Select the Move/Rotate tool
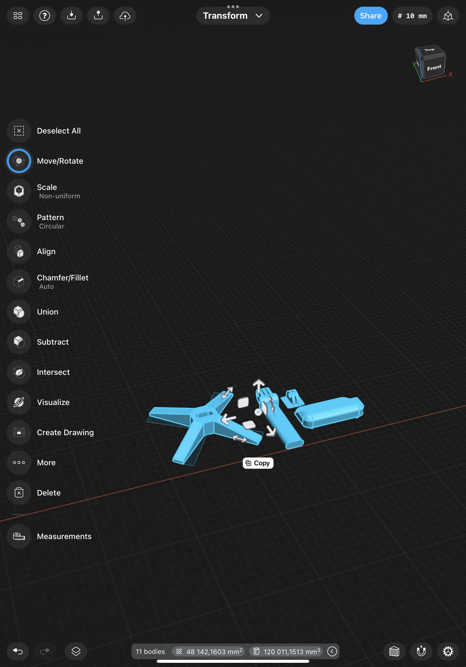 tap(19, 161)
